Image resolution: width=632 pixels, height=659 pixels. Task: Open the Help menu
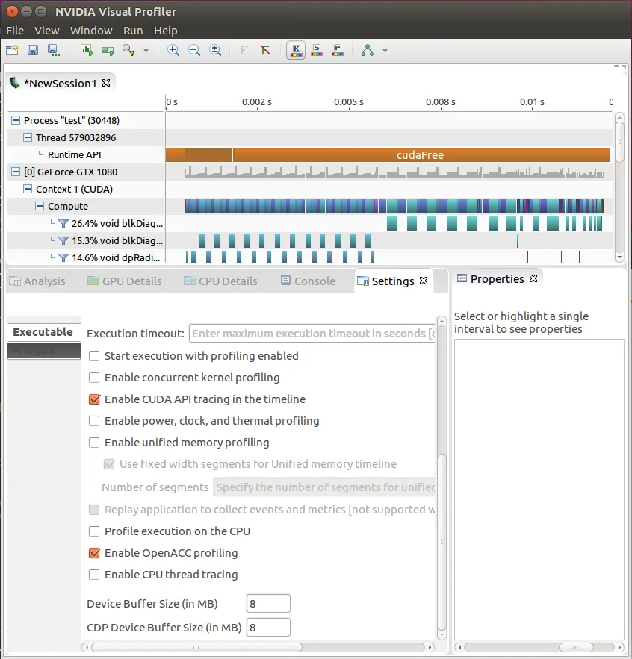point(165,31)
